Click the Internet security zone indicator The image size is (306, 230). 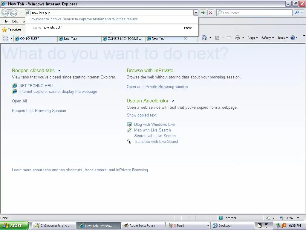coord(227,218)
